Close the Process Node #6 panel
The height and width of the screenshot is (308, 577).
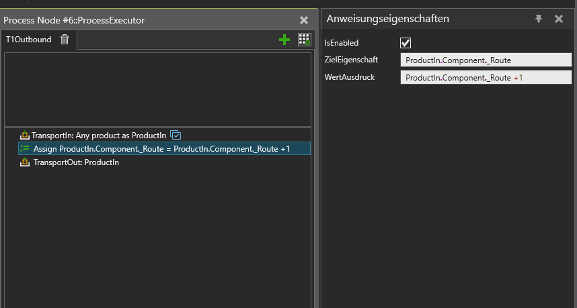pyautogui.click(x=304, y=20)
